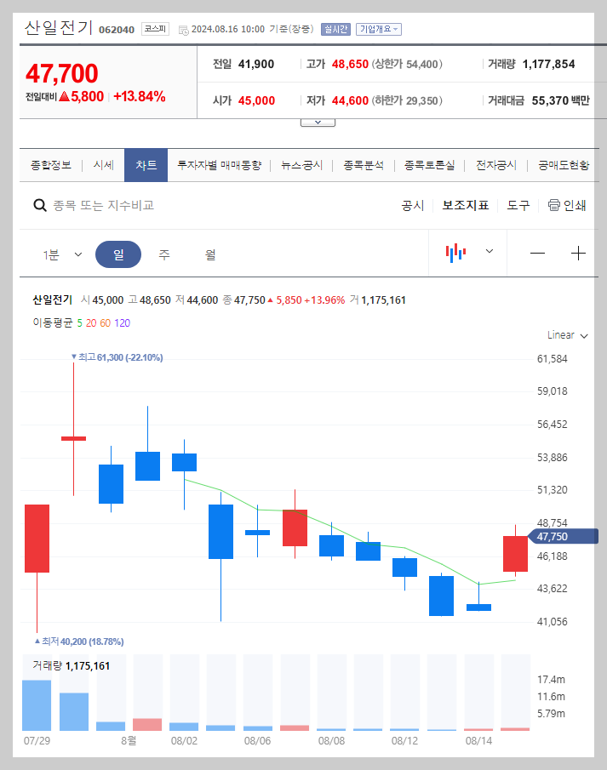Zoom in on the chart with the plus icon
607x770 pixels.
coord(578,253)
